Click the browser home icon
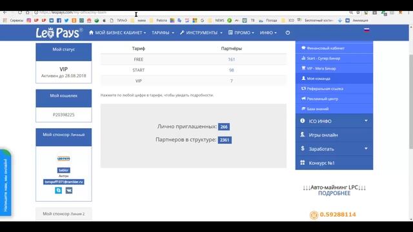The width and height of the screenshot is (413, 232). tap(27, 12)
